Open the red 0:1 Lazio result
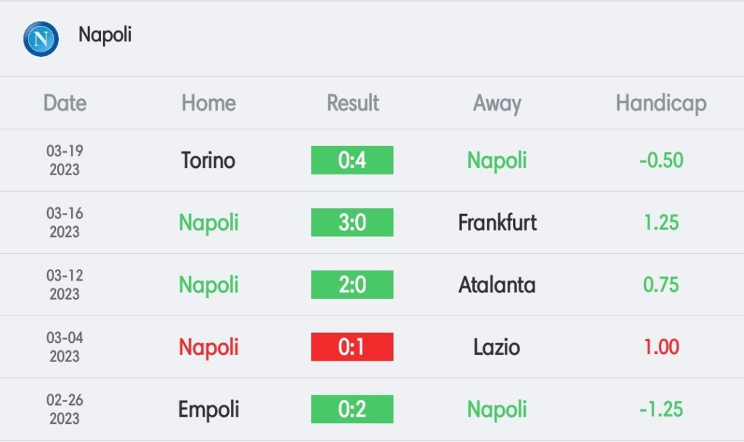The image size is (744, 442). tap(352, 347)
